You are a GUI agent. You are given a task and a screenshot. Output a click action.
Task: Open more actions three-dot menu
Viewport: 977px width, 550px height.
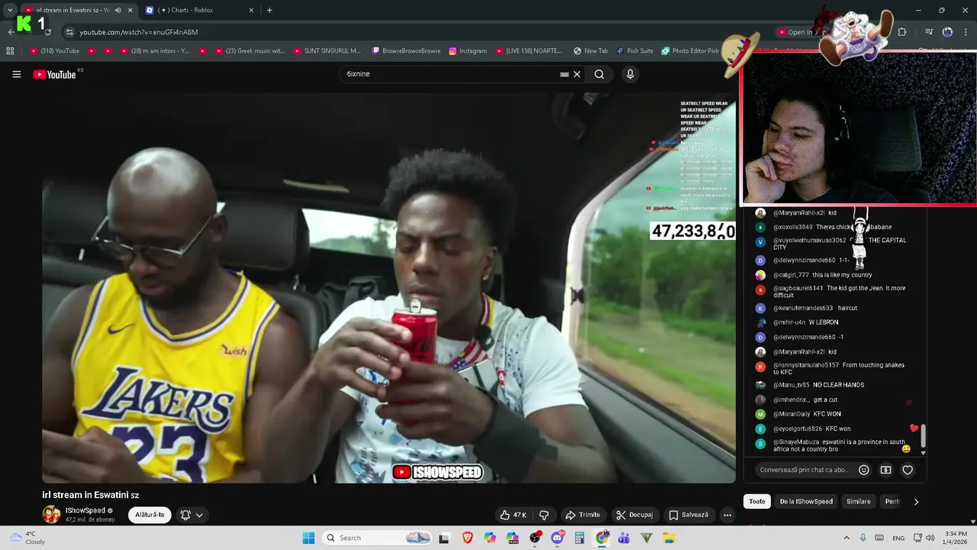(x=727, y=515)
